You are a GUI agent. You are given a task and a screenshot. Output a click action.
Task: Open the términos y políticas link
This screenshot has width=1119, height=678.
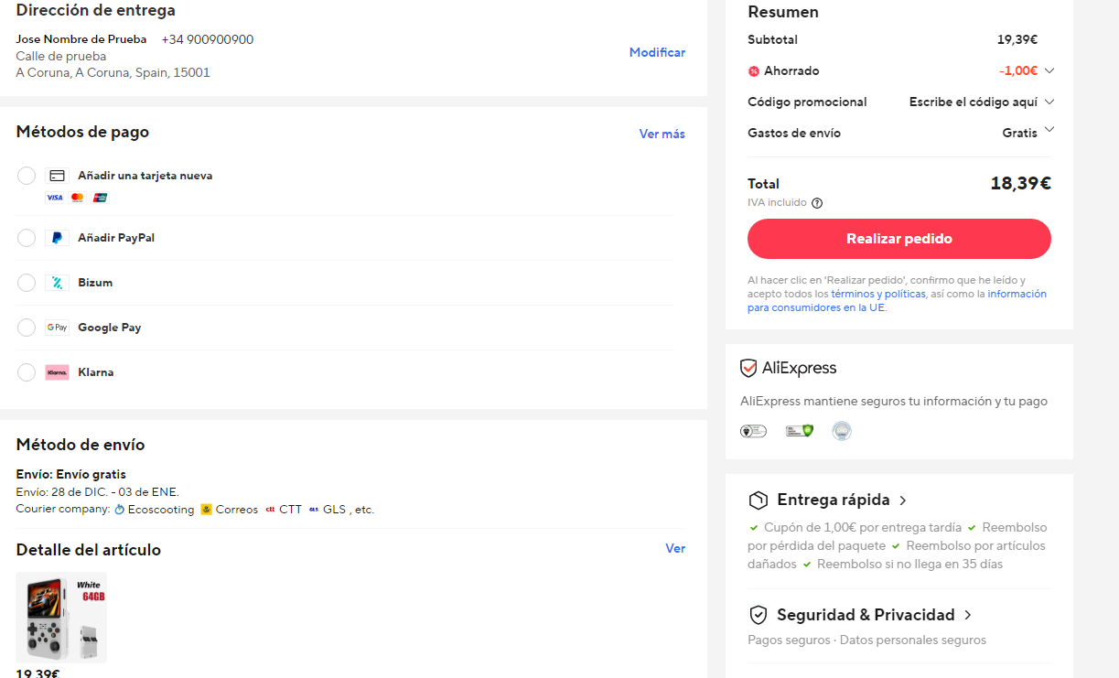click(877, 294)
